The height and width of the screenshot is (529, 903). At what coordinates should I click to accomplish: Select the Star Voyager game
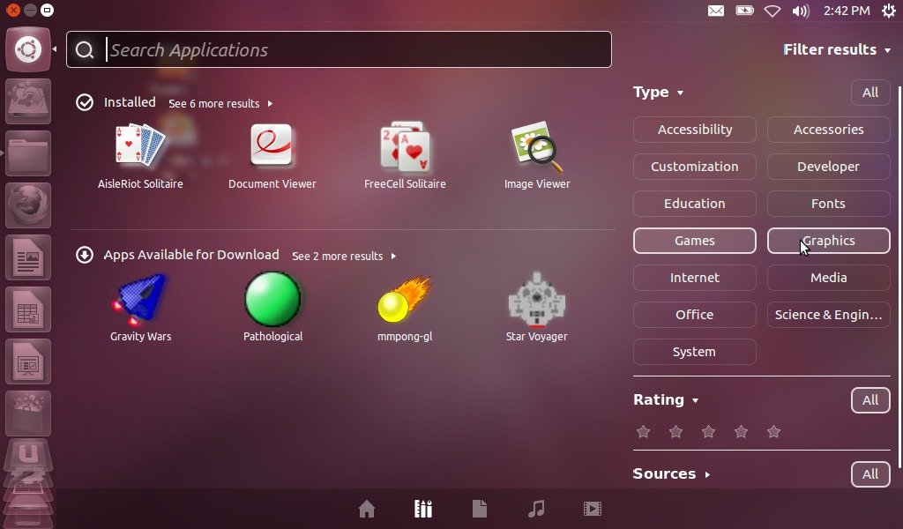pos(537,308)
